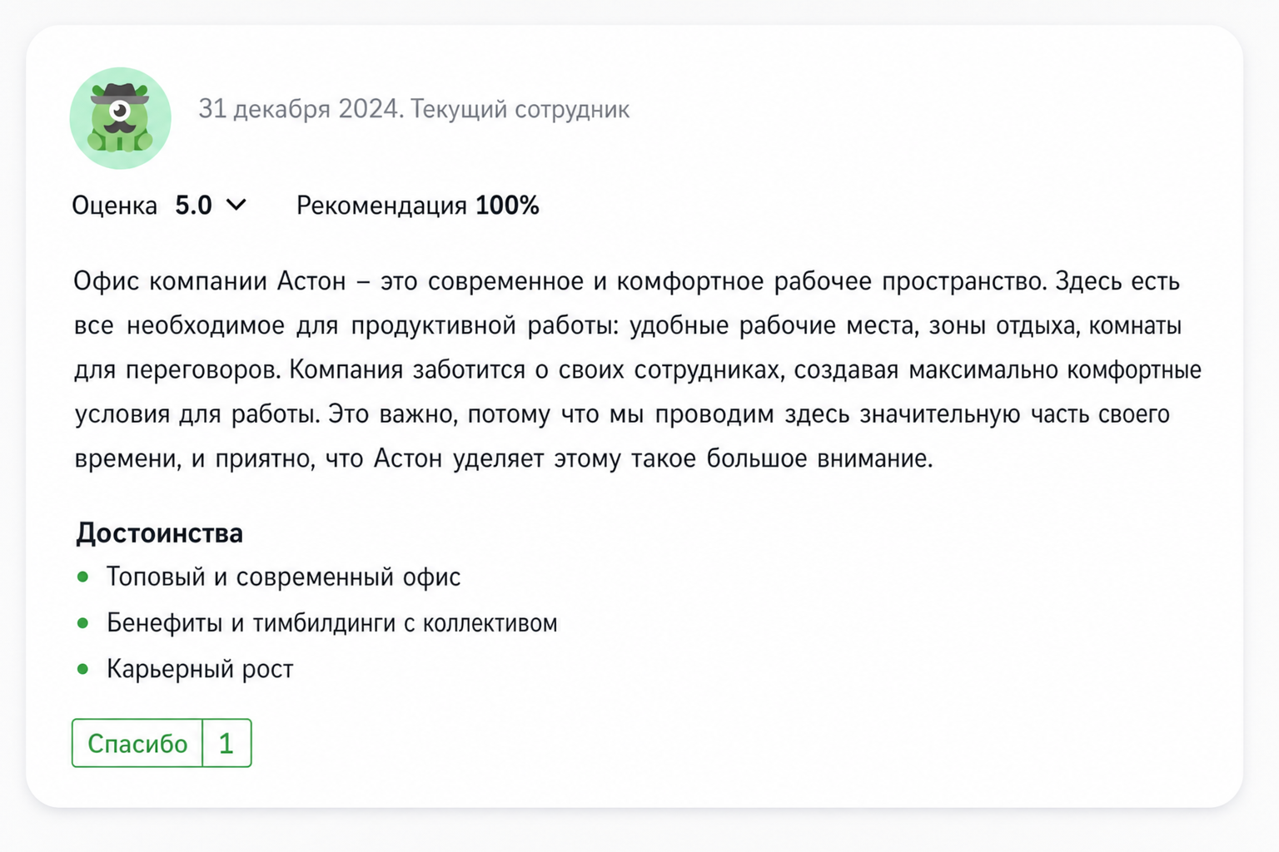The height and width of the screenshot is (852, 1279).
Task: Open the 5.0 rating breakdown
Action: (x=193, y=206)
